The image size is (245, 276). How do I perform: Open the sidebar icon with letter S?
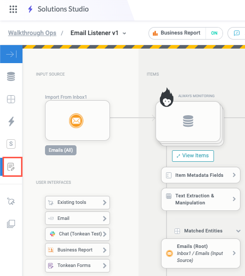(x=11, y=144)
